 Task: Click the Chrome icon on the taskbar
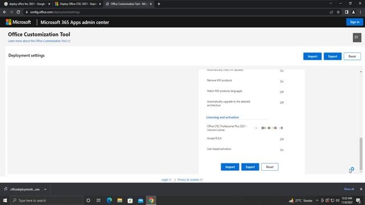pos(151,200)
